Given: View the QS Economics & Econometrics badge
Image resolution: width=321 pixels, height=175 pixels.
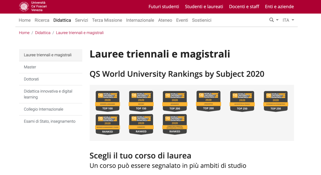Looking at the screenshot, I should 276,101.
